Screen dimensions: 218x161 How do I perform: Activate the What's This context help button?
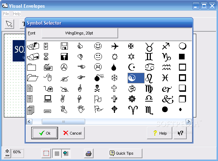[180, 133]
